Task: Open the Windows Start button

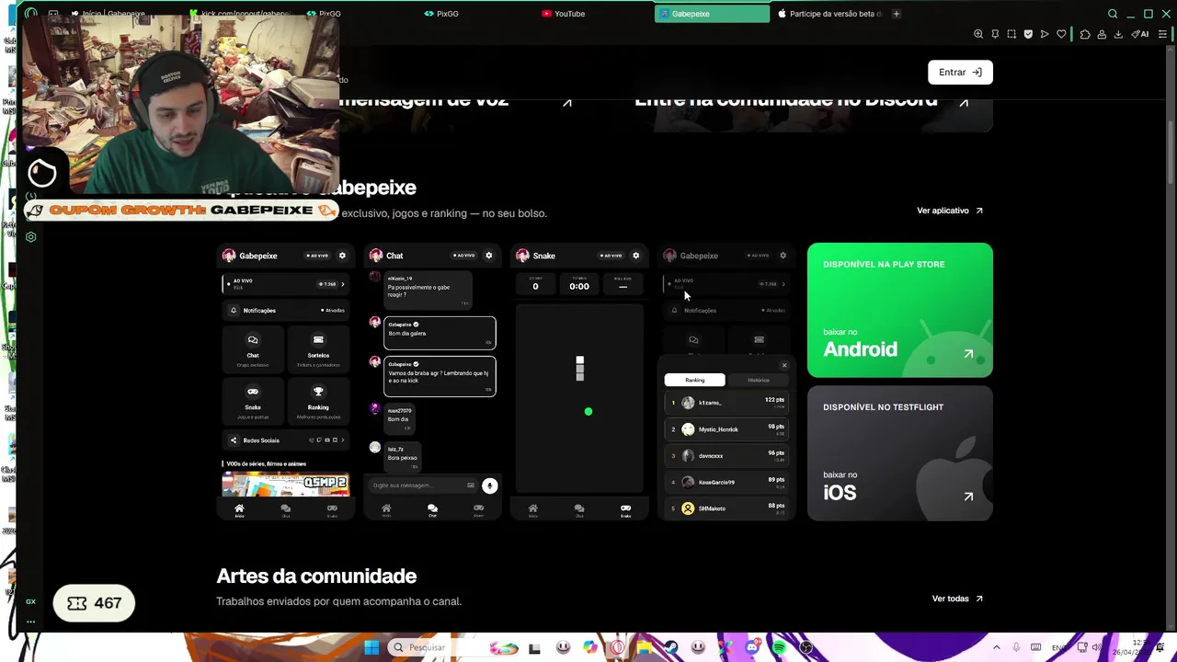Action: [x=371, y=647]
